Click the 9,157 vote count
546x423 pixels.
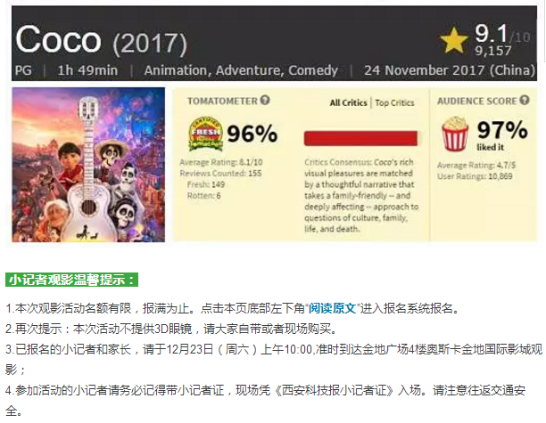[493, 51]
